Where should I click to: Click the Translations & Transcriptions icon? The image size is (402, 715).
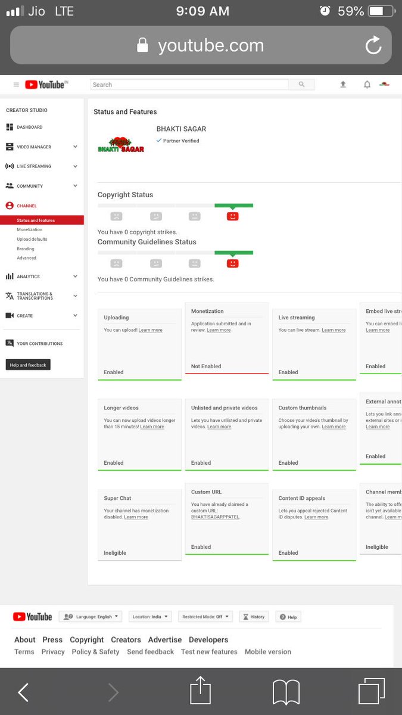click(x=10, y=296)
